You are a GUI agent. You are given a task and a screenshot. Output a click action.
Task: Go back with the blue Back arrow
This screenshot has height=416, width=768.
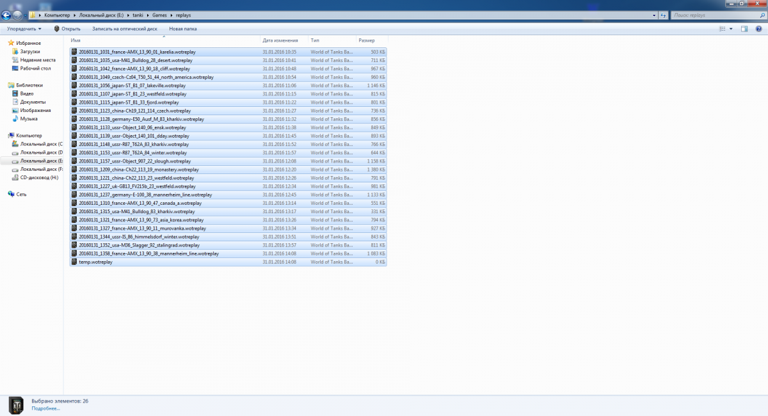pos(6,15)
